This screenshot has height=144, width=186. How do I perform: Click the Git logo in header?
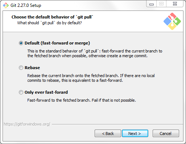coord(172,21)
